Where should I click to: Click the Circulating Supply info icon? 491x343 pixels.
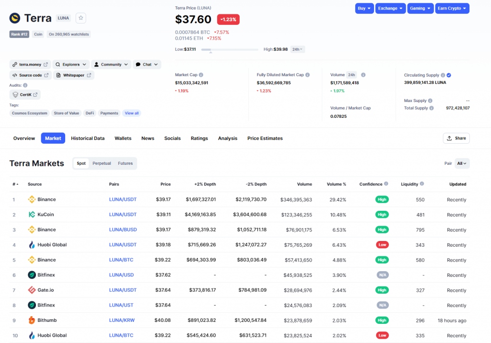pos(443,75)
